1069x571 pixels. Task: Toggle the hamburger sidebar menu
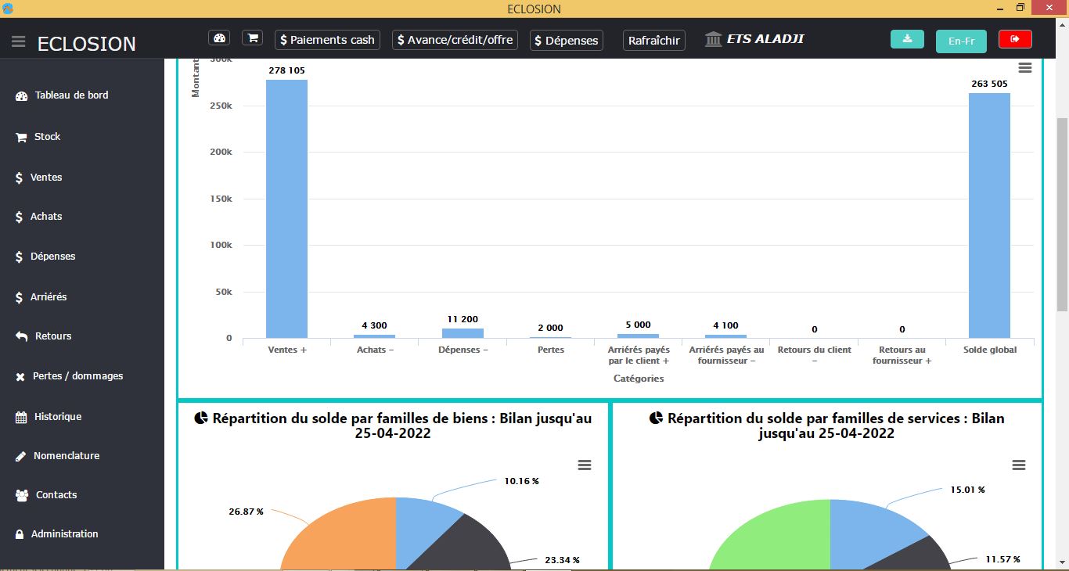[19, 41]
